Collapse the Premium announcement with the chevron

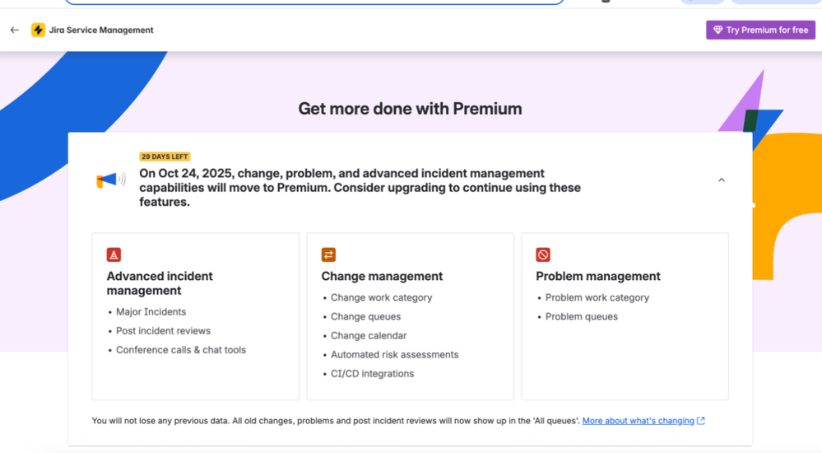click(722, 180)
